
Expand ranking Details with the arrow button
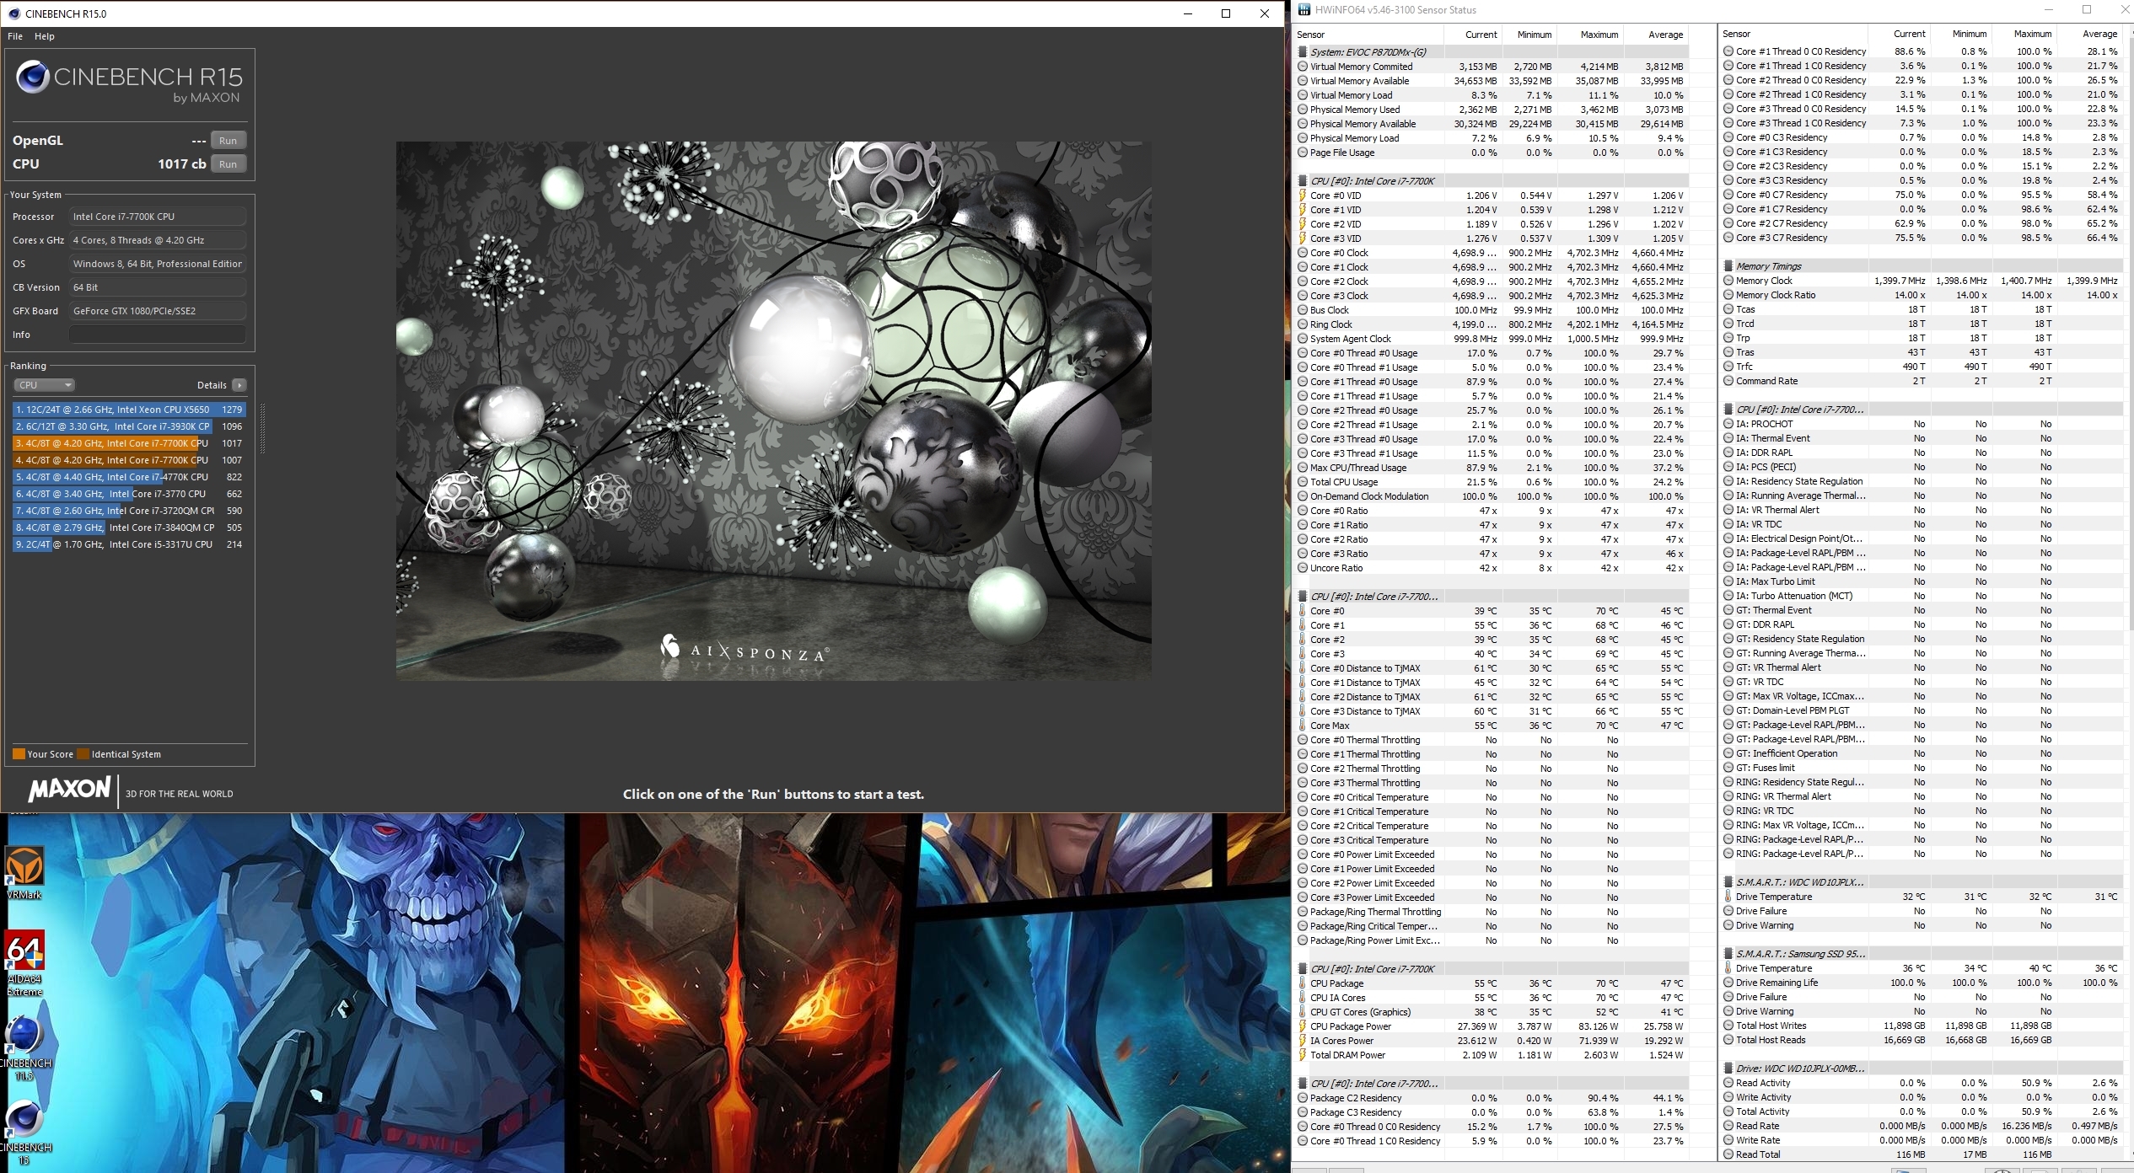click(x=239, y=385)
